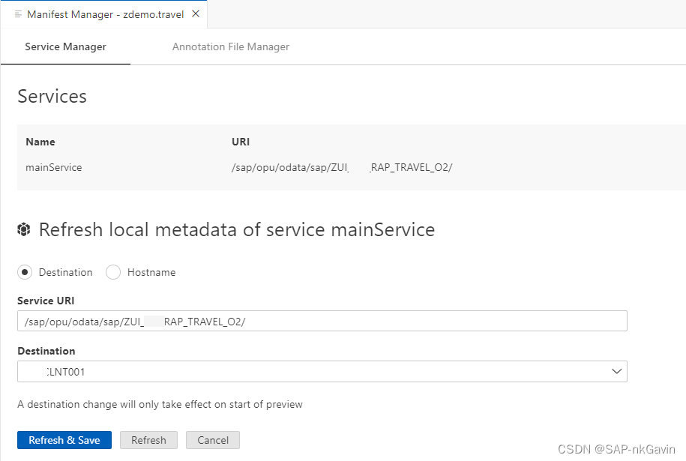
Task: Click the Services section heading
Action: pos(52,96)
